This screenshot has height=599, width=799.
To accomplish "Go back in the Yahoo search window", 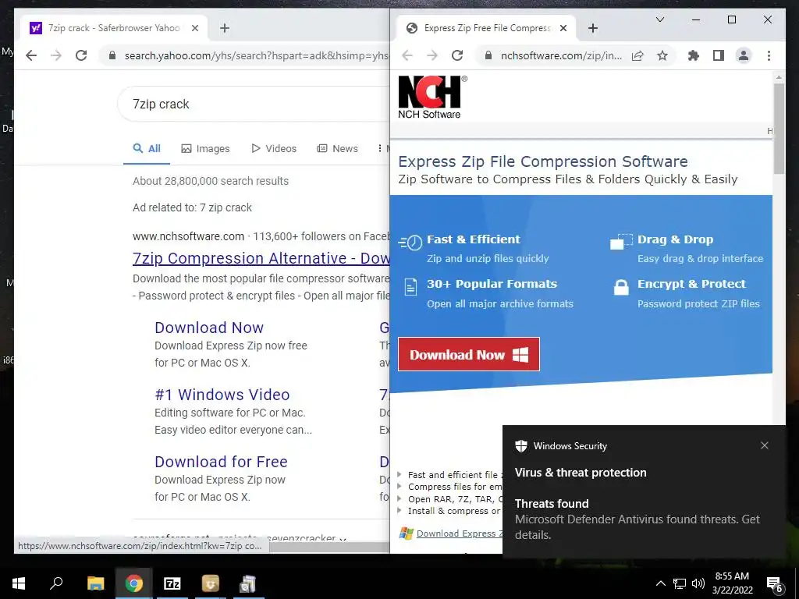I will click(x=31, y=55).
